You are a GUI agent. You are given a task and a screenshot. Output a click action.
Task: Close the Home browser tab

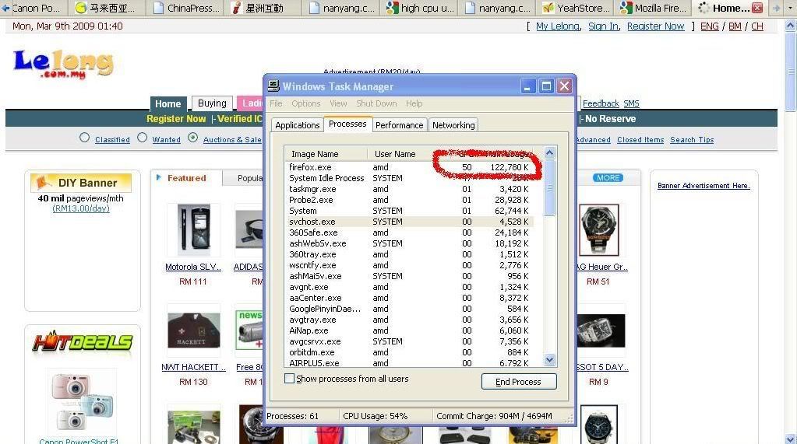point(756,9)
